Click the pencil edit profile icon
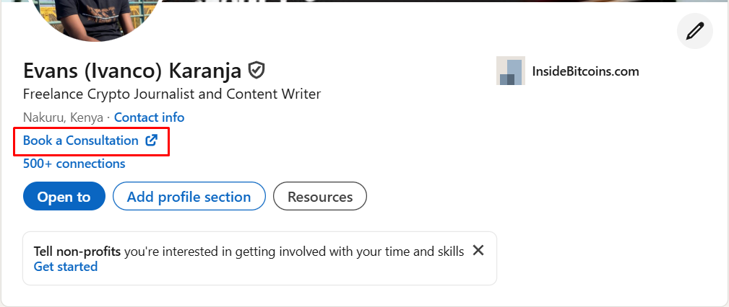The width and height of the screenshot is (729, 307). click(x=694, y=31)
